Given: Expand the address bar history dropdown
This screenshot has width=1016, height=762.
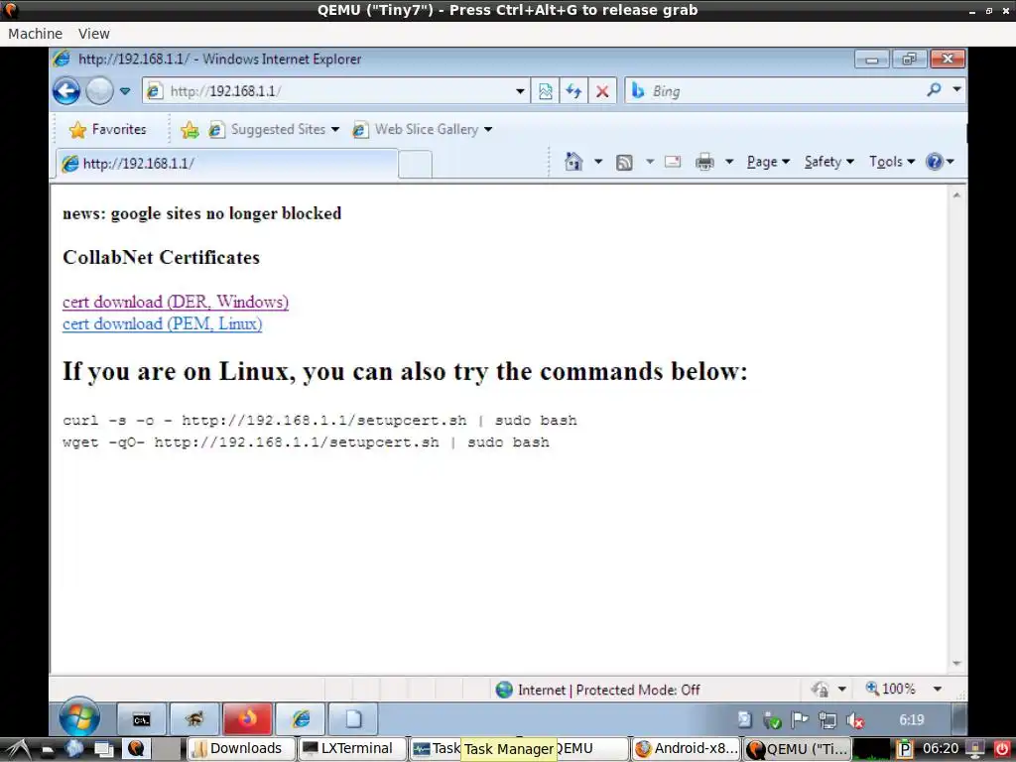Looking at the screenshot, I should tap(520, 91).
